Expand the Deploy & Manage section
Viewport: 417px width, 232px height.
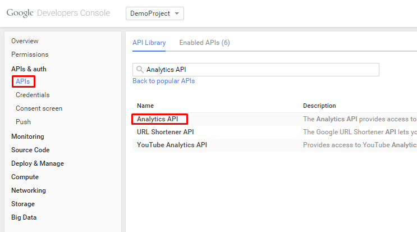tap(38, 163)
